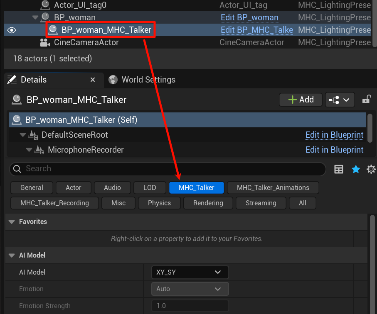Click Edit in Blueprint for MicrophoneRecorder
Image resolution: width=377 pixels, height=314 pixels.
(x=334, y=150)
